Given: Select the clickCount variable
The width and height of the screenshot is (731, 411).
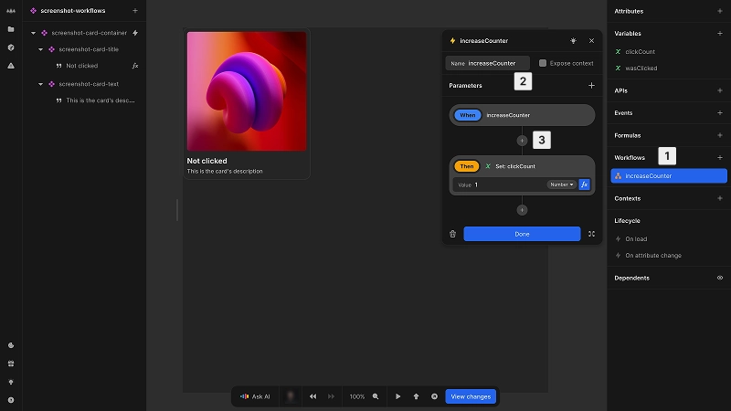Looking at the screenshot, I should pyautogui.click(x=640, y=52).
